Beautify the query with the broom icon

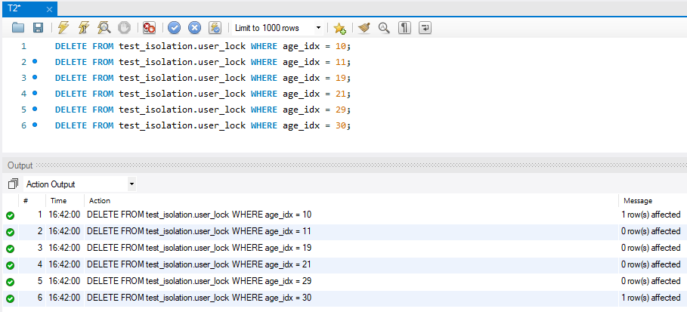364,28
